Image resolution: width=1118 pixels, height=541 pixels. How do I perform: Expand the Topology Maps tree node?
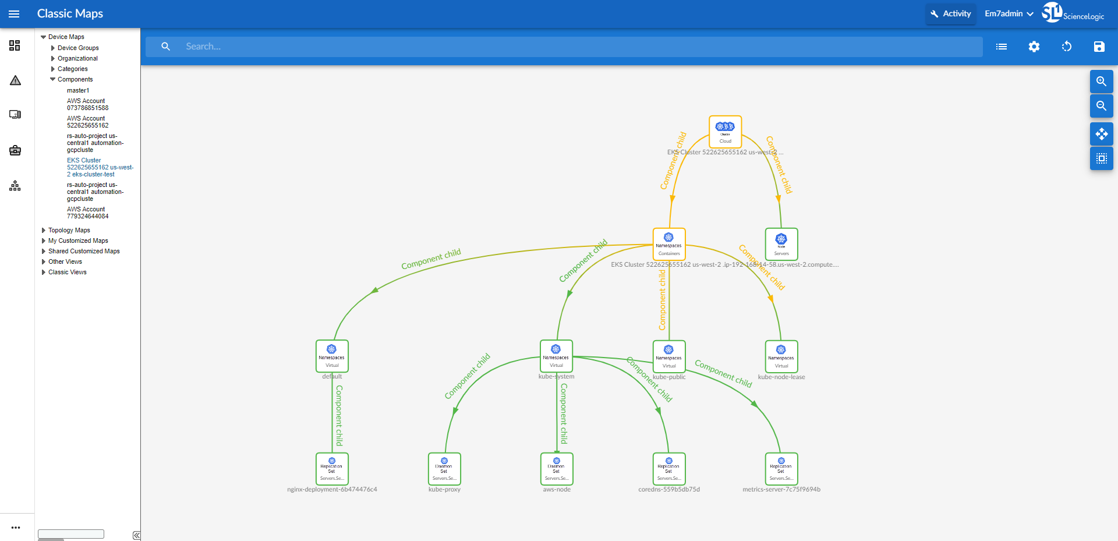click(44, 231)
